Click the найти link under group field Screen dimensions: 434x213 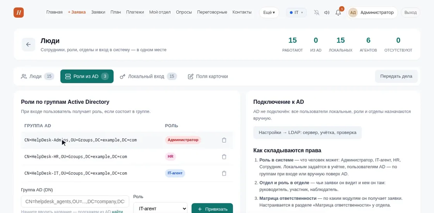pyautogui.click(x=117, y=211)
